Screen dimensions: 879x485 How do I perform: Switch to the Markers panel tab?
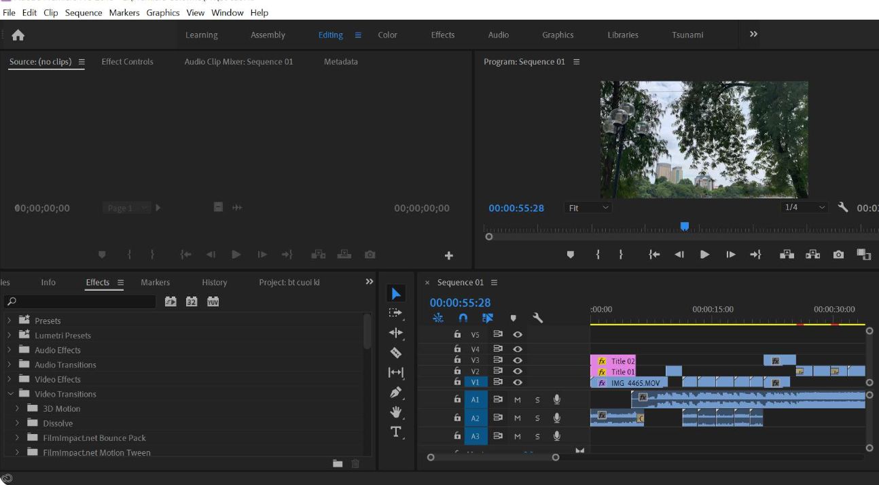(156, 283)
